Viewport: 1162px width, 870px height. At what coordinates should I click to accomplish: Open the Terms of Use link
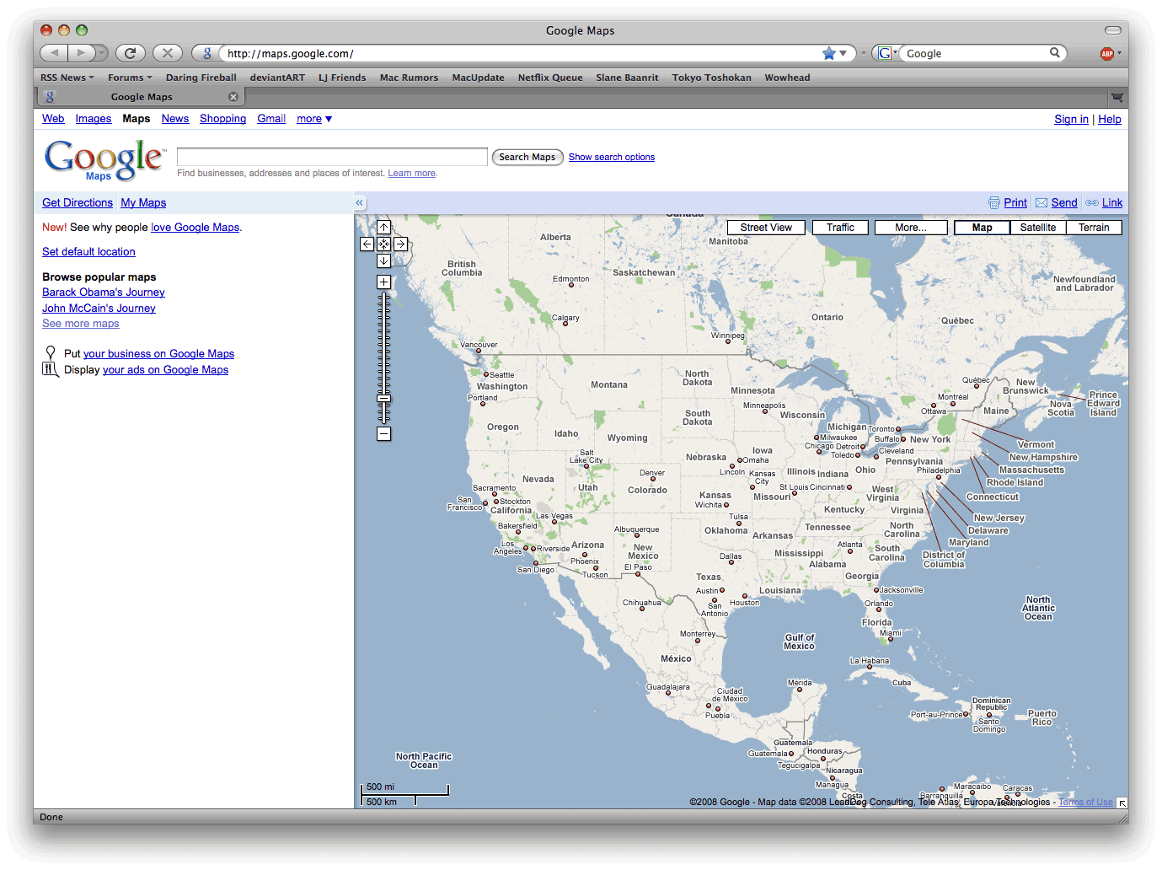click(x=1085, y=803)
